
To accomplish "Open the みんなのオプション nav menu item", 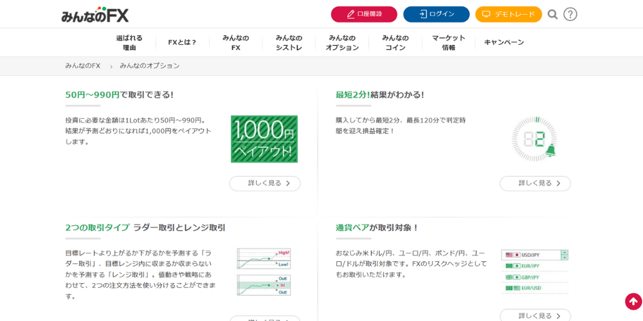I will coord(342,42).
